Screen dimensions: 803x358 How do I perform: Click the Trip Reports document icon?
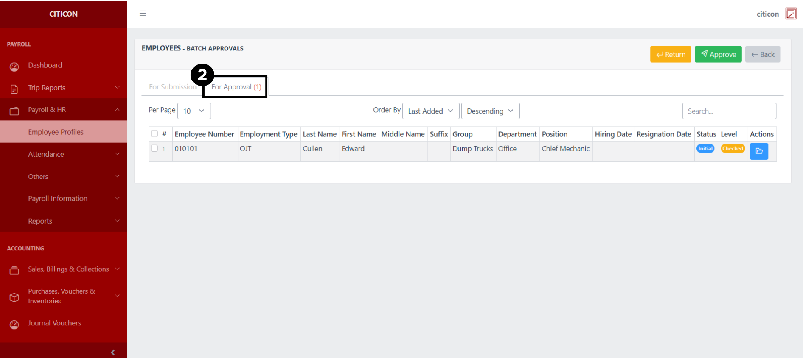14,89
